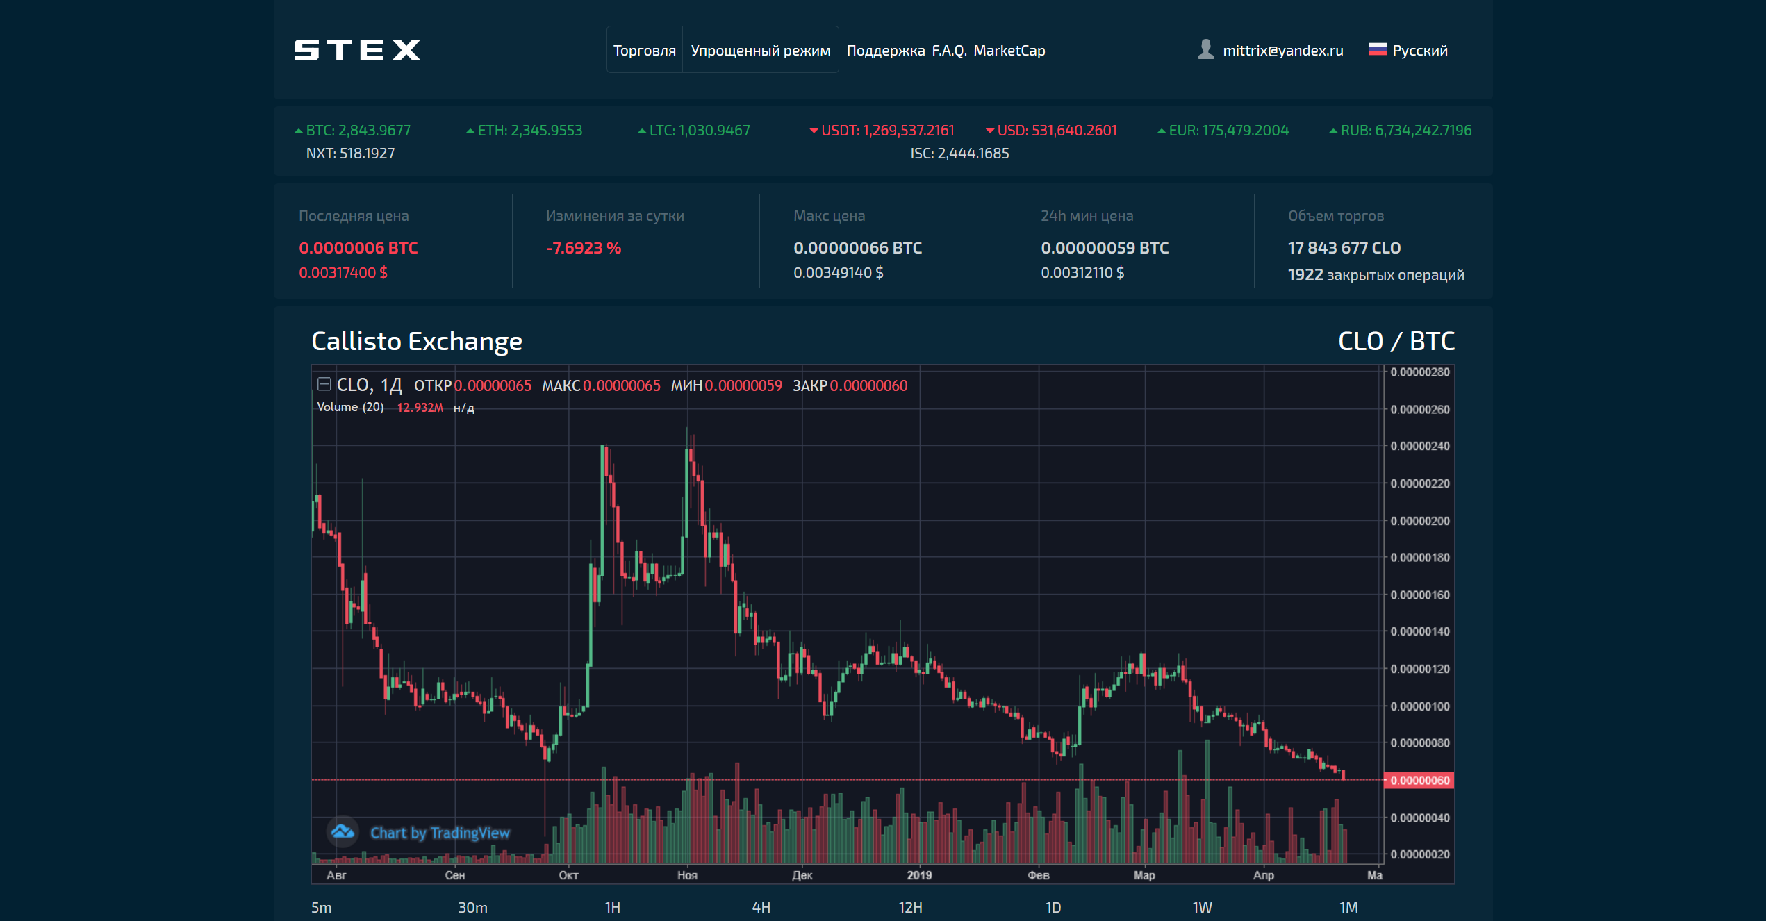
Task: Open account menu mittrix@yandex.ru
Action: coord(1282,51)
